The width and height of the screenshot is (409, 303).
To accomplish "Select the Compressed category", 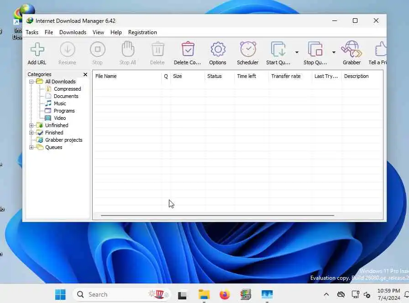I will click(x=67, y=89).
